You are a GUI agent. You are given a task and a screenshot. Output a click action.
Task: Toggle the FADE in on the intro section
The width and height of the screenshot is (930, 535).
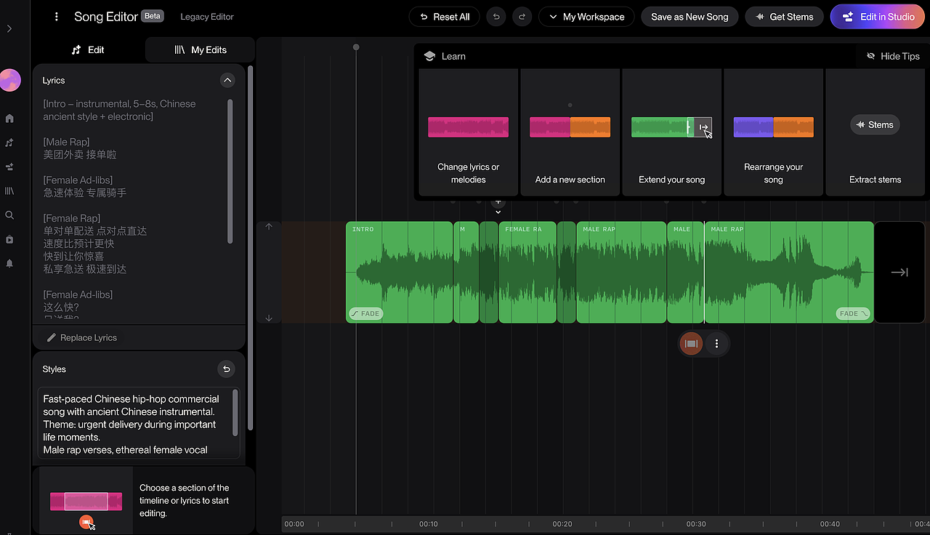(x=365, y=314)
